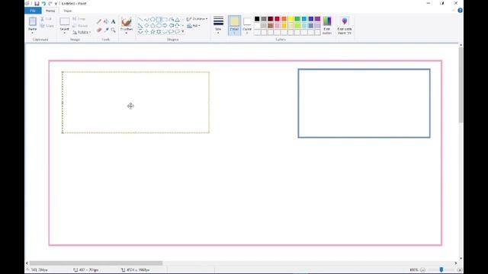This screenshot has width=488, height=274.
Task: Activate the Color 2 background selector
Action: pos(247,25)
